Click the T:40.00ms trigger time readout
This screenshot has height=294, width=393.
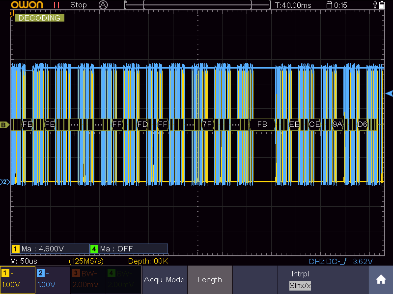pyautogui.click(x=293, y=5)
